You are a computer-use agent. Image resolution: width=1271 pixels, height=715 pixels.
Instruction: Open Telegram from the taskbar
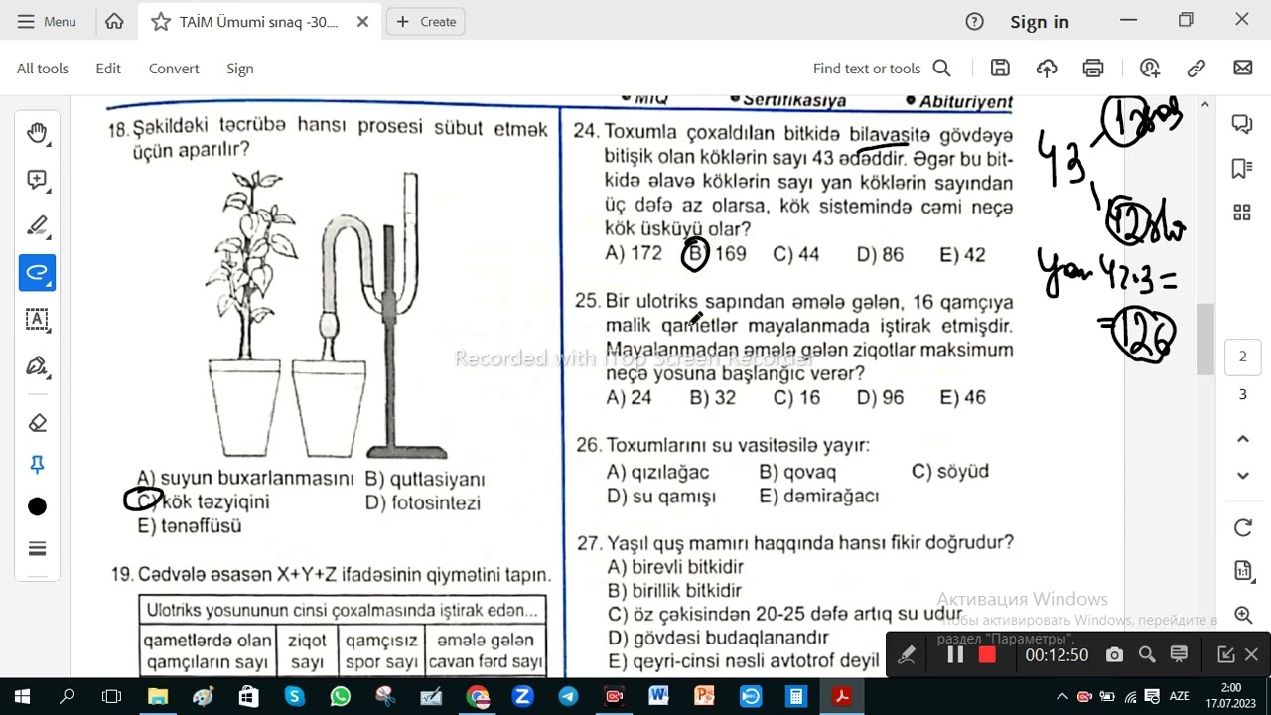pos(568,696)
